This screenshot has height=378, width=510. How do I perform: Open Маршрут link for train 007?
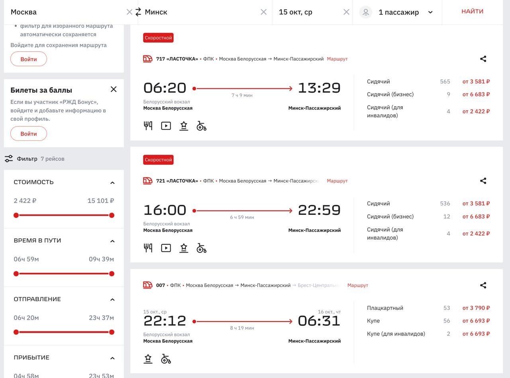[358, 285]
